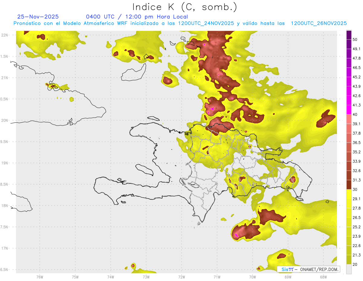Screen dimensions: 363x281
Task: Click the "6.5N" latitude label
Action: pos(4,270)
